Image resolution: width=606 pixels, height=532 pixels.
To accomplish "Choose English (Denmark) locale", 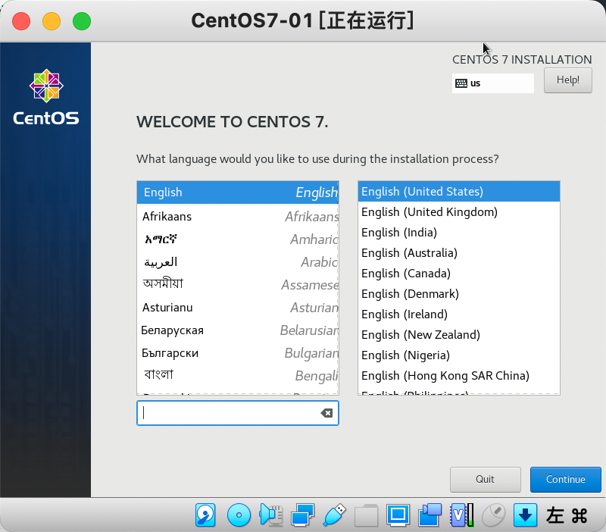I will [459, 294].
